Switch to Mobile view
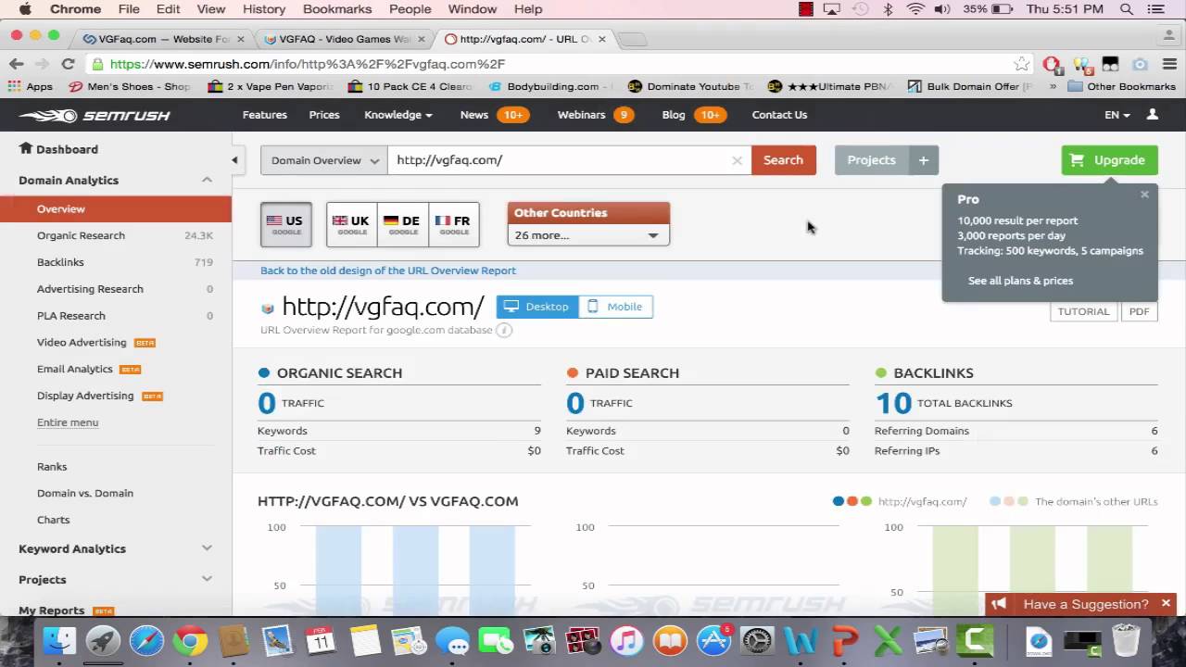The image size is (1186, 667). pyautogui.click(x=616, y=307)
